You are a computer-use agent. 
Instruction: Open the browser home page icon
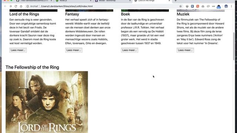point(21,6)
